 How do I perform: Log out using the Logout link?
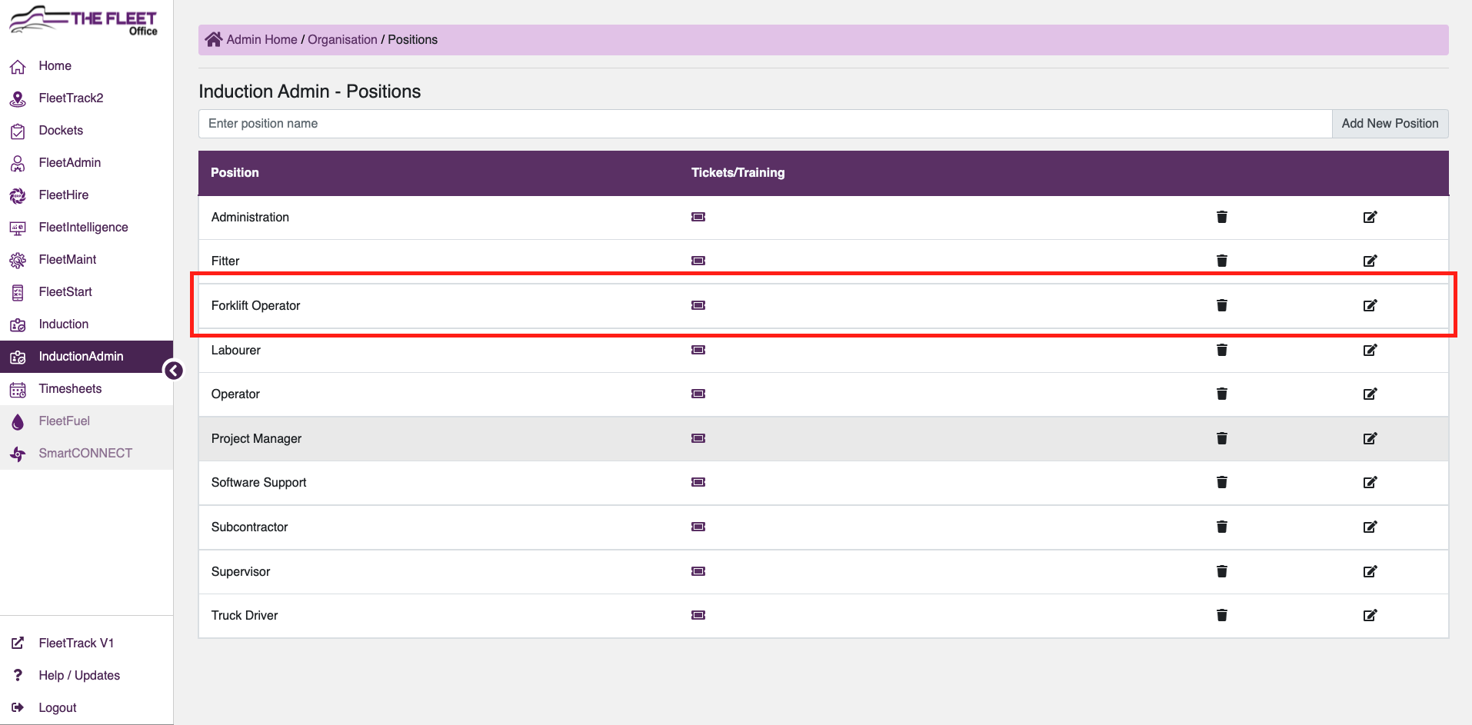click(58, 707)
